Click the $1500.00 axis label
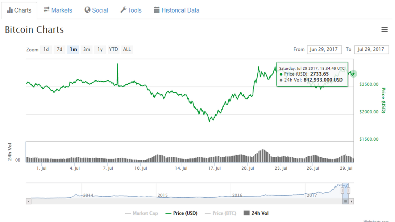395x222 pixels. point(369,139)
